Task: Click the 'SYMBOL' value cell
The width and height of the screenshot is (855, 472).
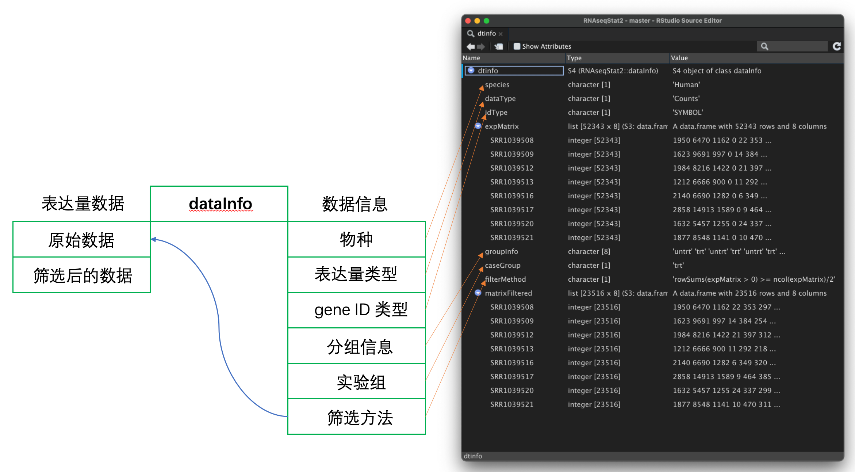Action: coord(688,112)
